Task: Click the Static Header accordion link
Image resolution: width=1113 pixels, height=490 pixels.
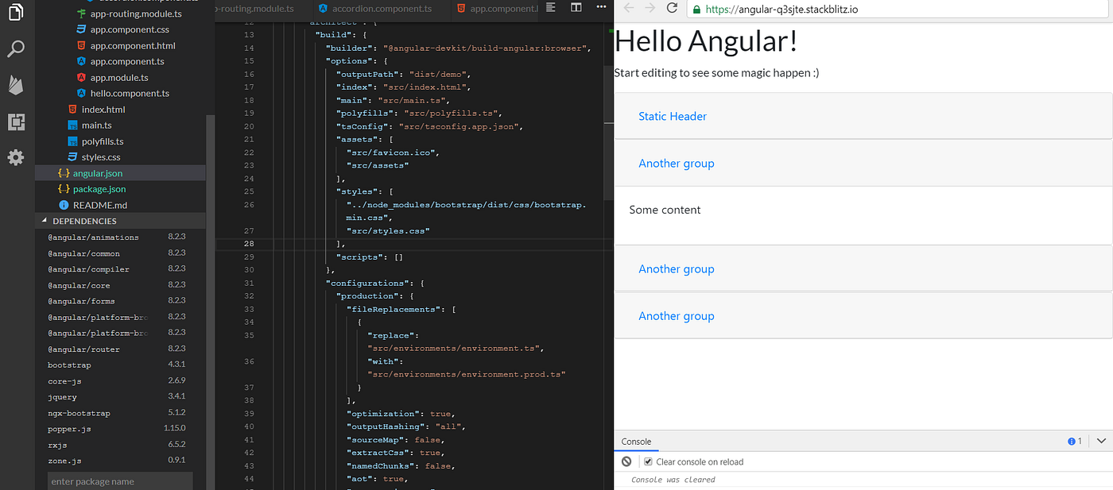Action: coord(672,116)
